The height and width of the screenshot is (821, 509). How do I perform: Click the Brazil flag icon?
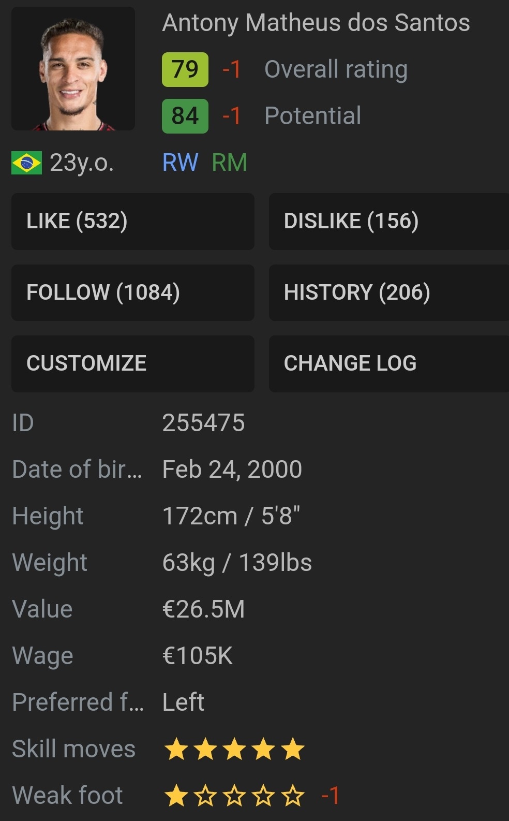tap(26, 163)
